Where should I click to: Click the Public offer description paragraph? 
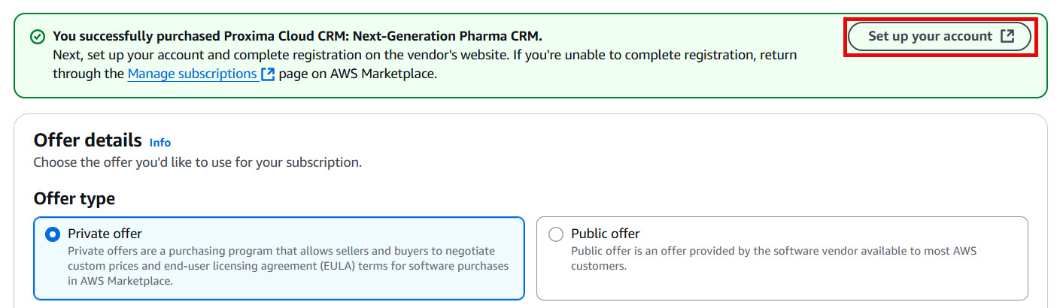pyautogui.click(x=773, y=258)
